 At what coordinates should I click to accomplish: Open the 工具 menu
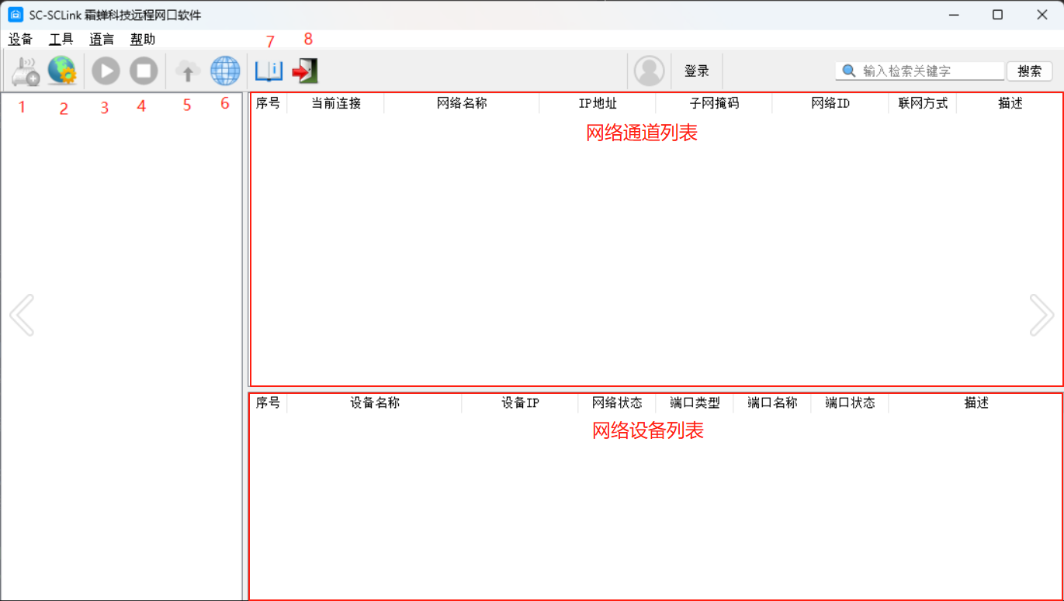tap(61, 40)
